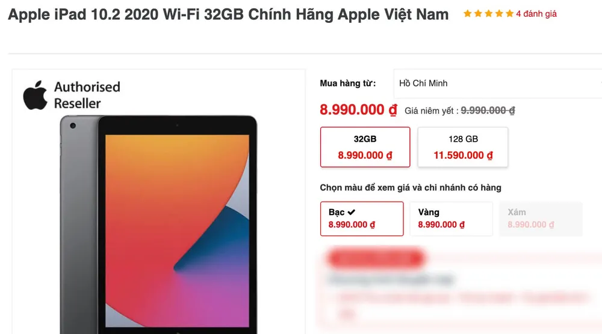Screen dimensions: 602x334
Task: Choose the Vàng color option
Action: click(x=451, y=219)
